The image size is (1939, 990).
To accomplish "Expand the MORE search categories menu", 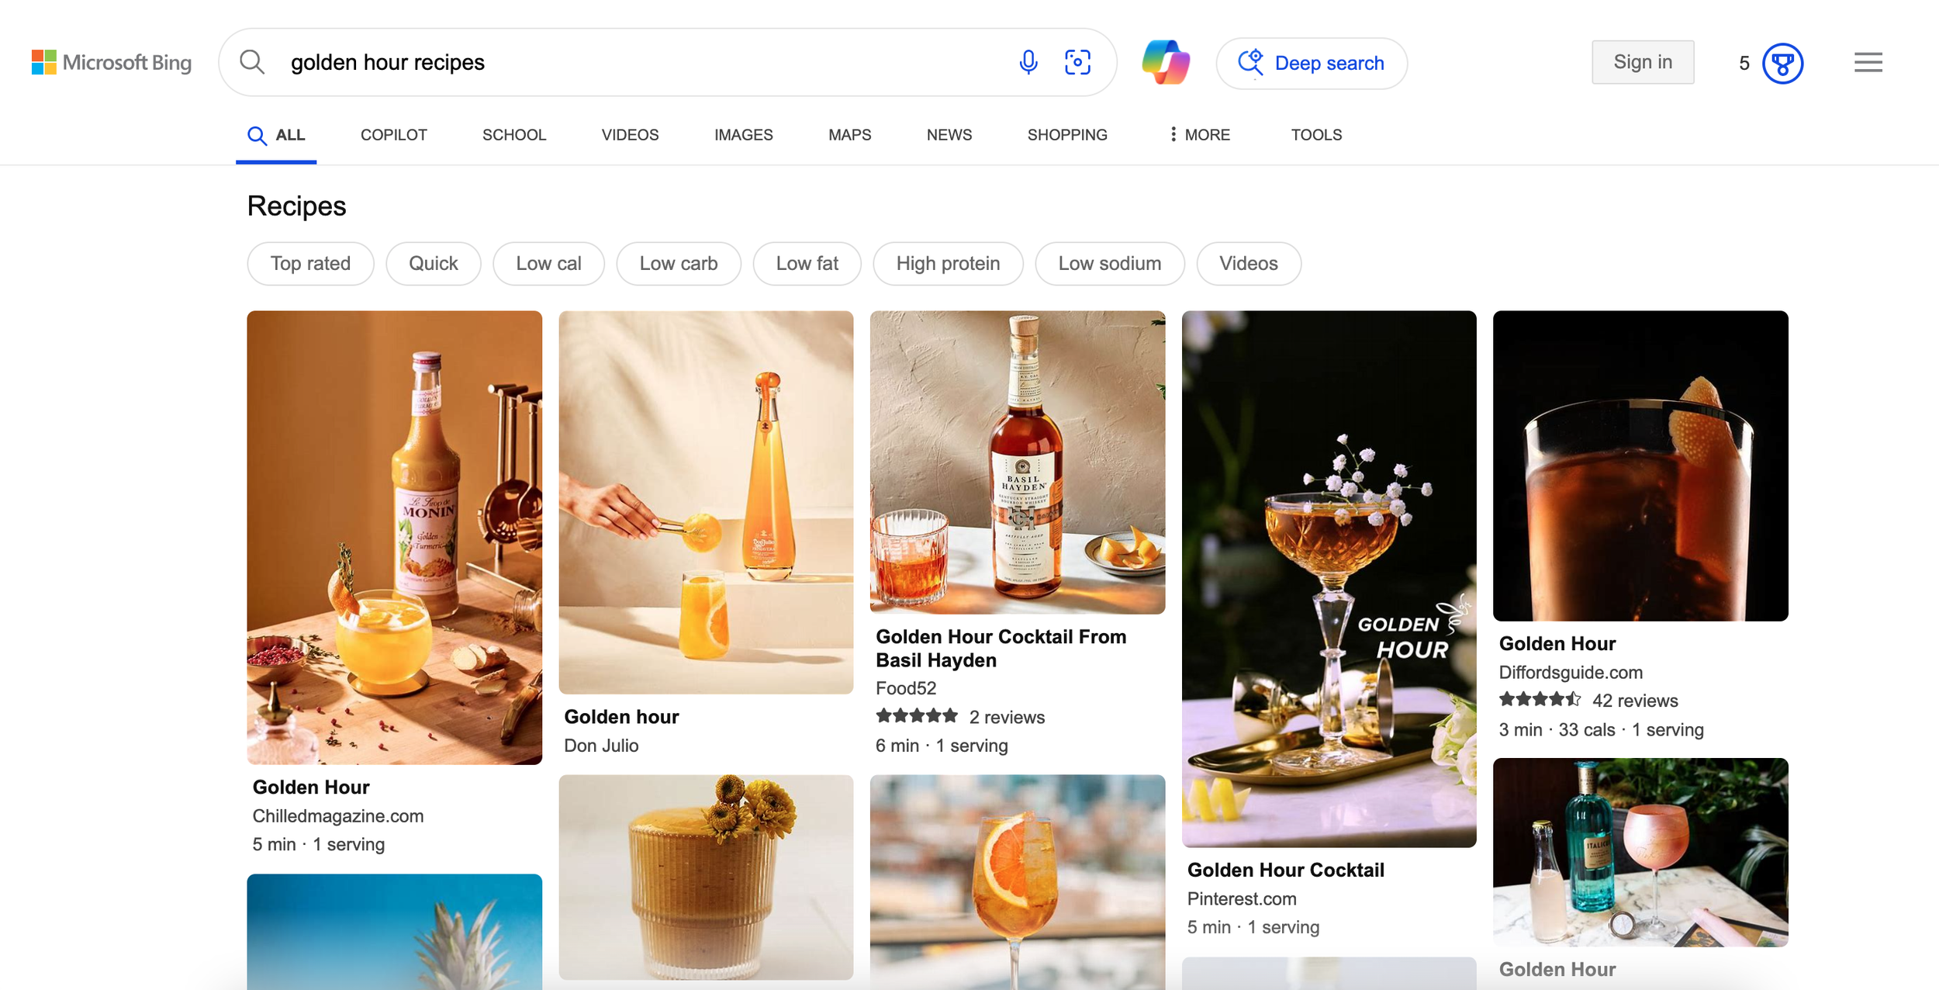I will 1199,135.
